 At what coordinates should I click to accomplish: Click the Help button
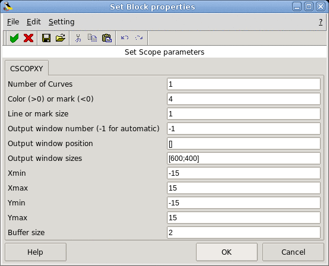pos(36,252)
